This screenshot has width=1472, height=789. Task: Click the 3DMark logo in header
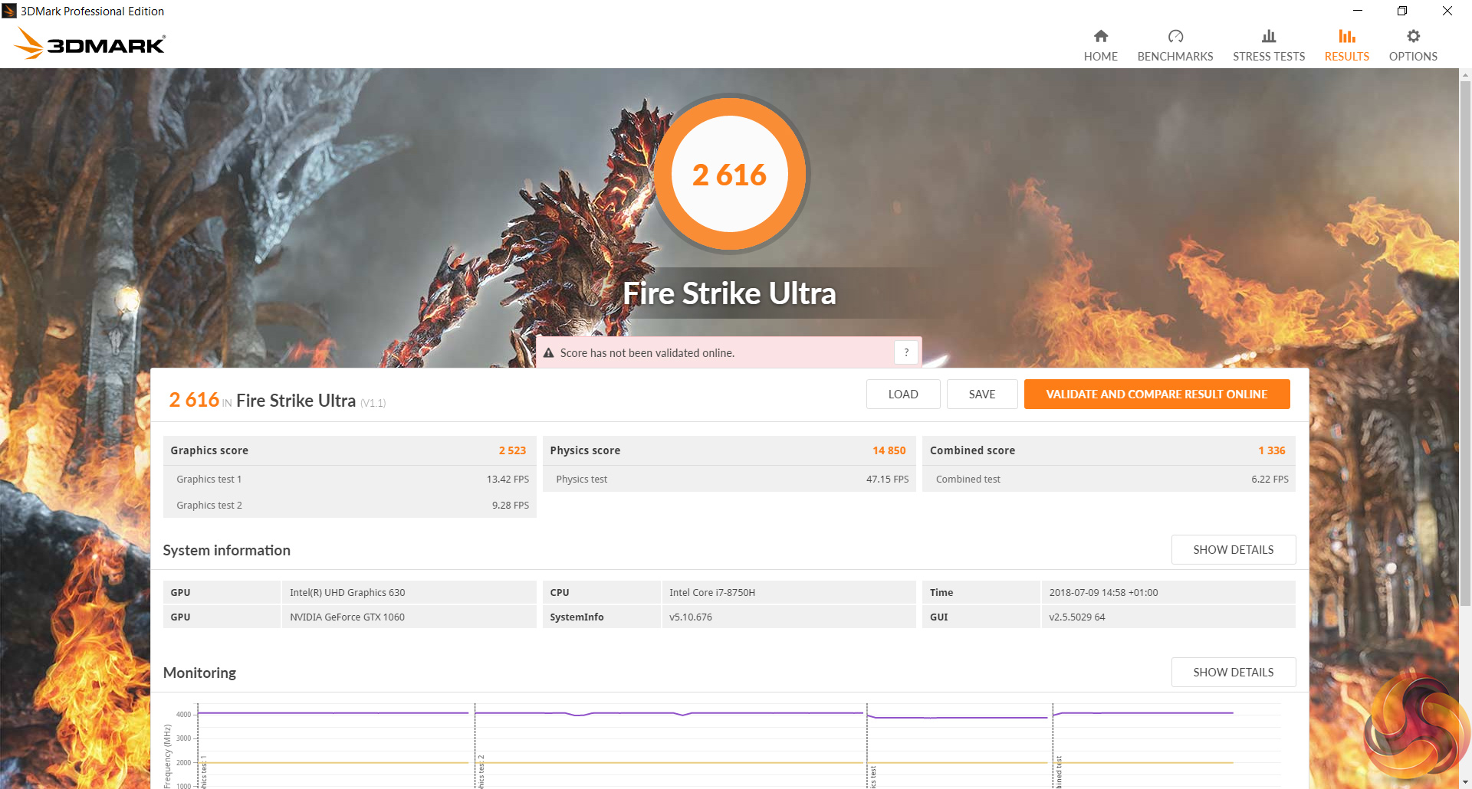click(x=90, y=44)
